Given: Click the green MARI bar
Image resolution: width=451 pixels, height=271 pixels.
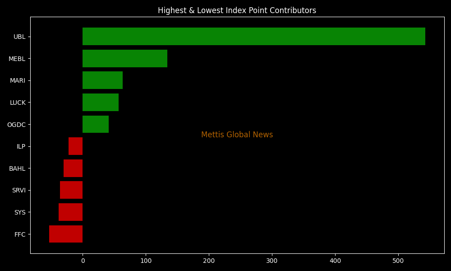Looking at the screenshot, I should pos(103,80).
